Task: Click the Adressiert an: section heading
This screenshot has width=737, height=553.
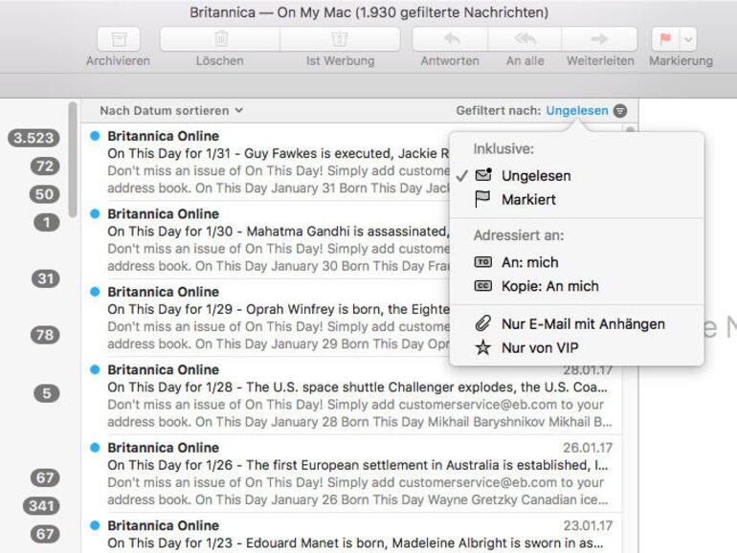Action: click(519, 235)
